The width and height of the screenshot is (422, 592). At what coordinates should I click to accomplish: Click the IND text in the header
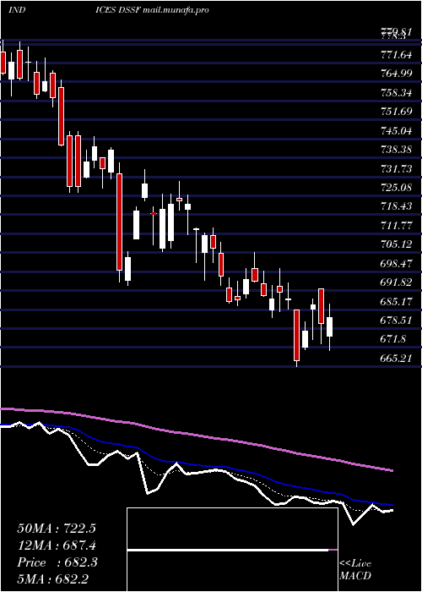17,10
